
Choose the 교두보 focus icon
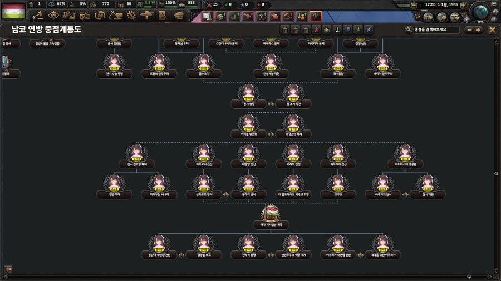point(337,183)
